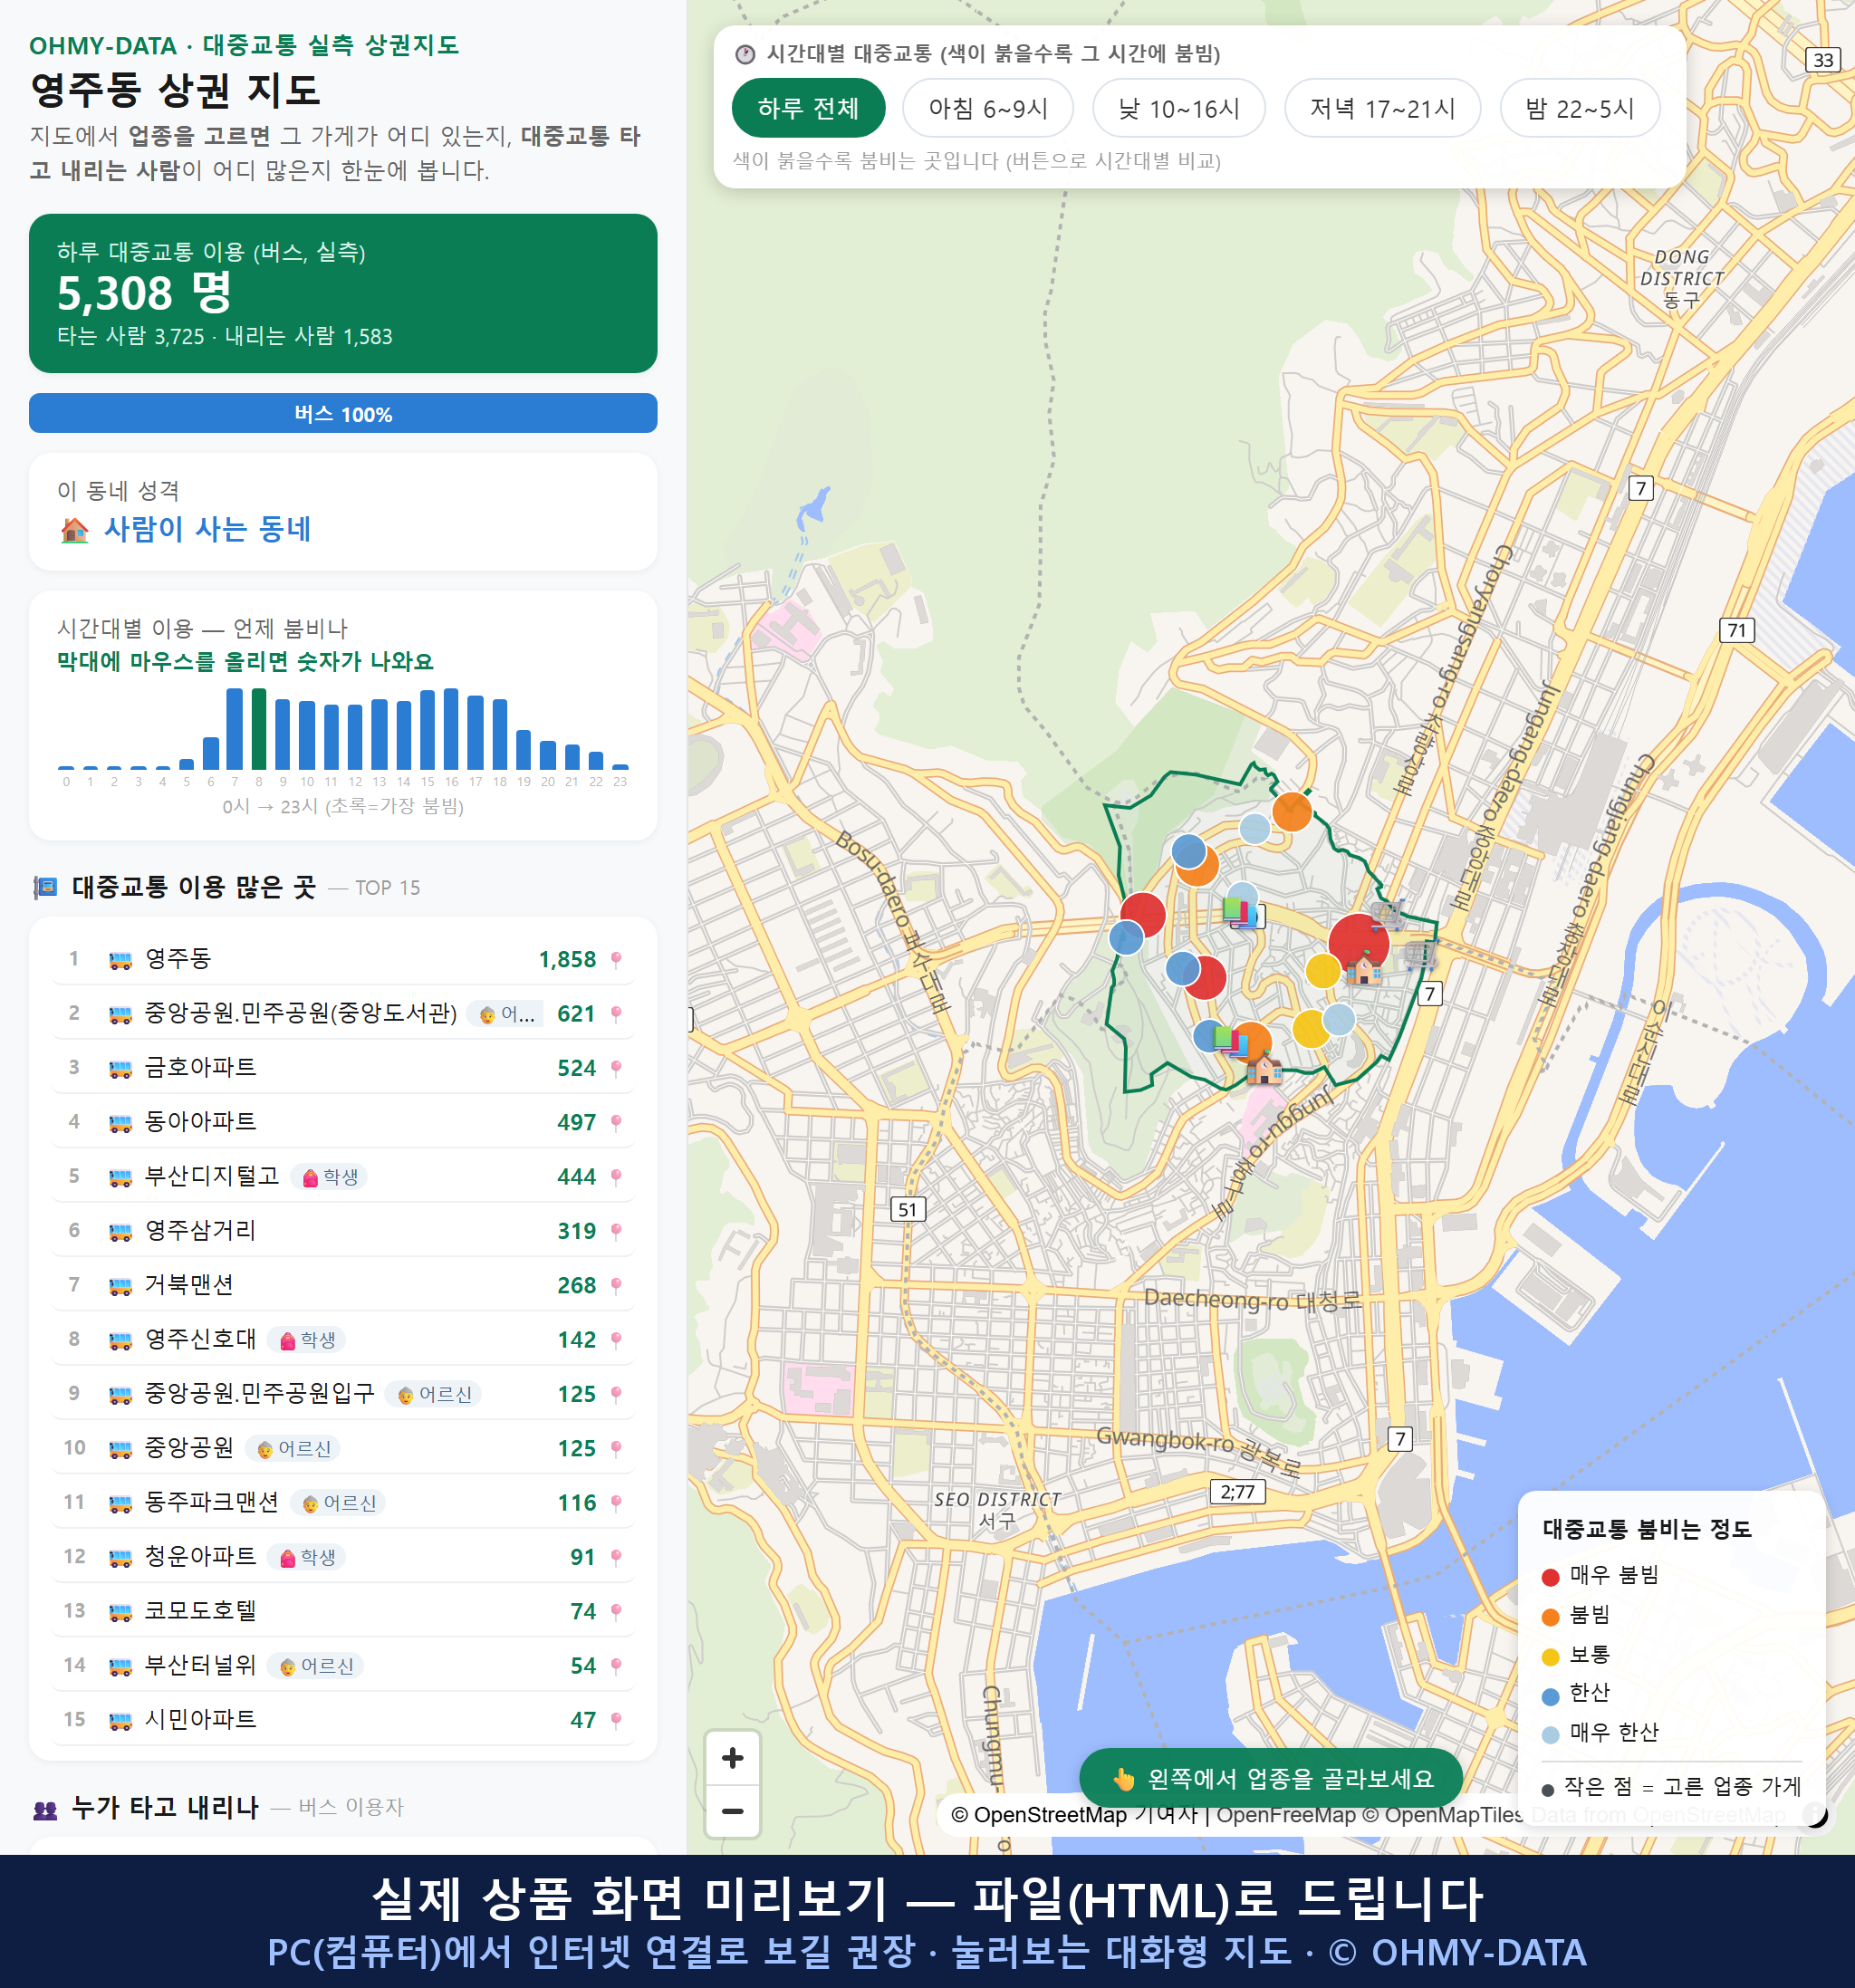The height and width of the screenshot is (1988, 1855).
Task: Click the bus icon in 부산터널위 row
Action: pyautogui.click(x=120, y=1667)
